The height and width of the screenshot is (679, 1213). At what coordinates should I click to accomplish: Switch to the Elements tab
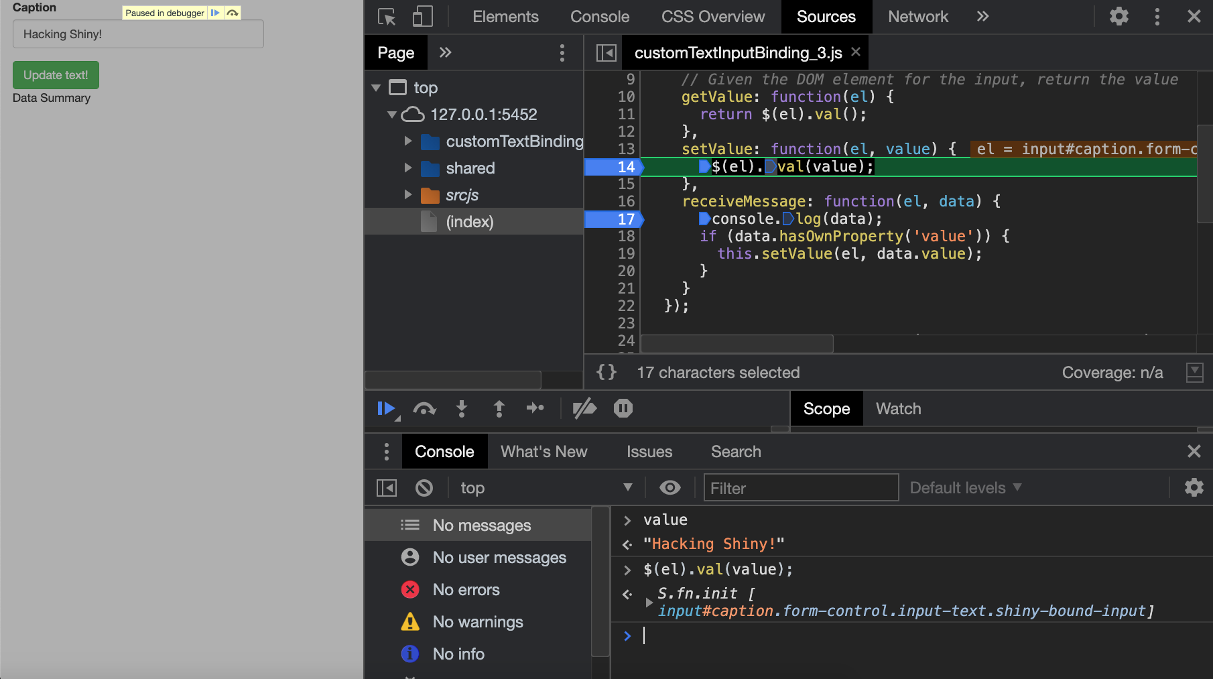[505, 17]
